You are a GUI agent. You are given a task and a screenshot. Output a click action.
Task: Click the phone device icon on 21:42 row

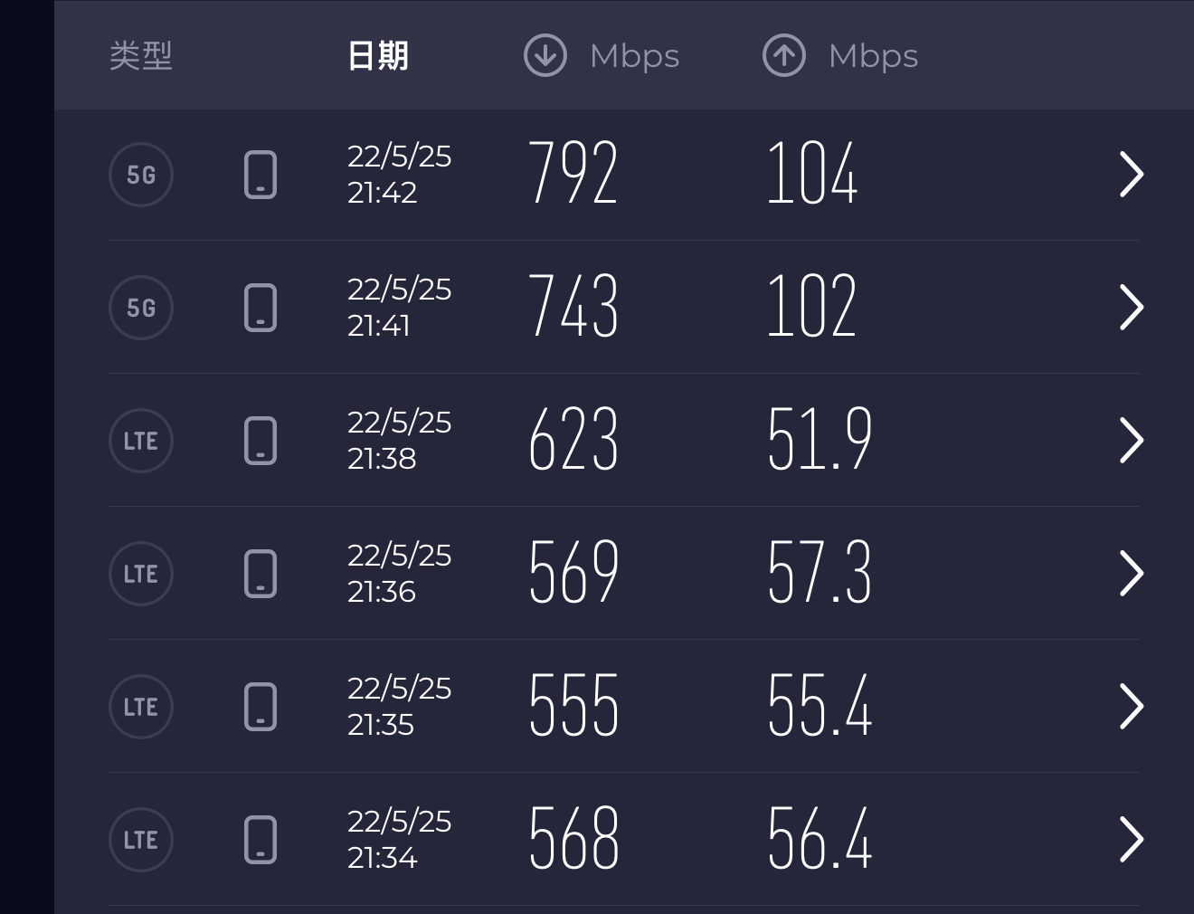pos(261,175)
